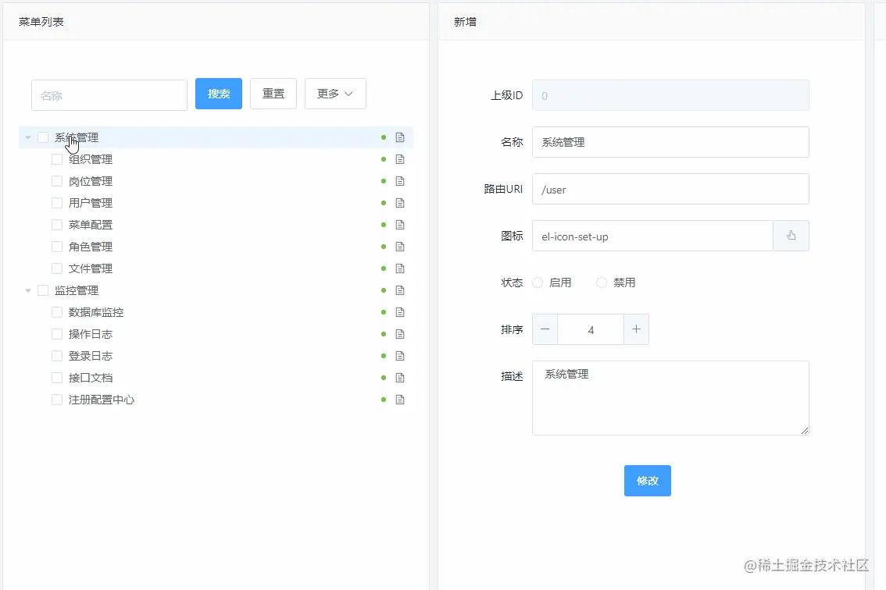
Task: Check the 登录日志 checkbox
Action: 57,356
